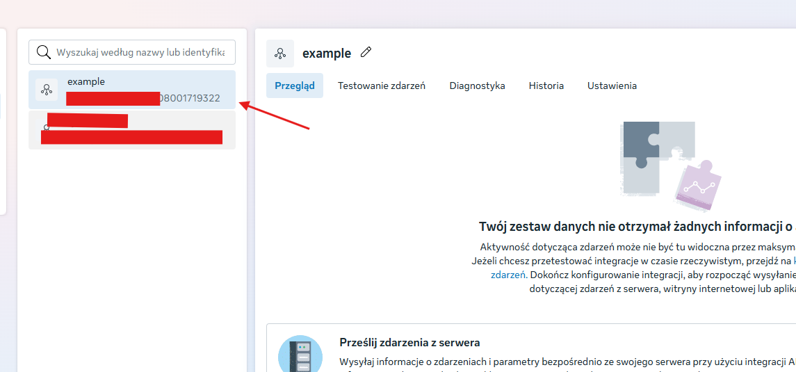Click the puzzle pieces illustration
This screenshot has height=372, width=796.
(670, 166)
